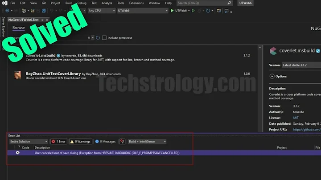Close the NuGet UTWeb6.Test tab

click(47, 20)
